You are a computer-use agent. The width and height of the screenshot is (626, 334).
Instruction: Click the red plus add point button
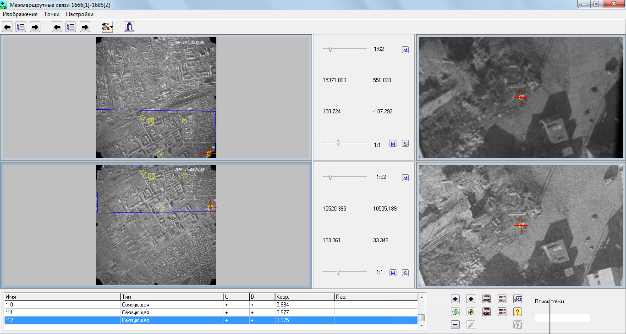471,299
